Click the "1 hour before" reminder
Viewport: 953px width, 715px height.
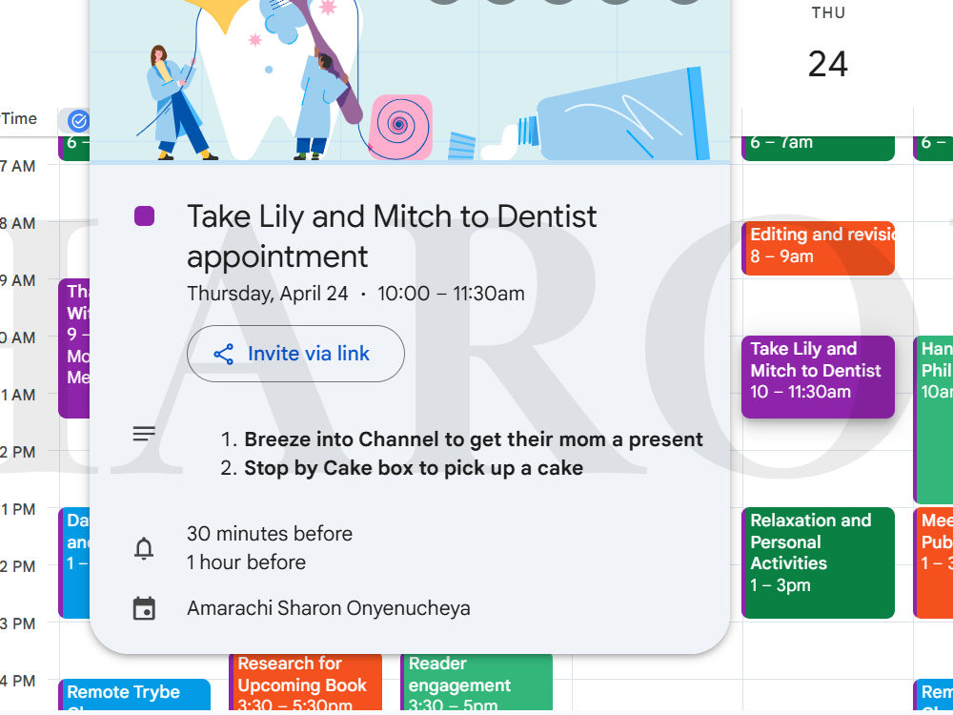pos(246,562)
